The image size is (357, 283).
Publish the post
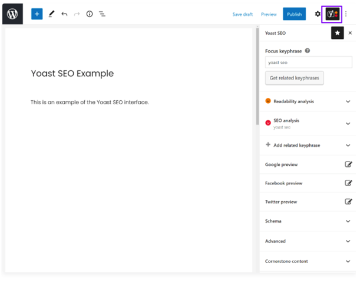click(294, 14)
